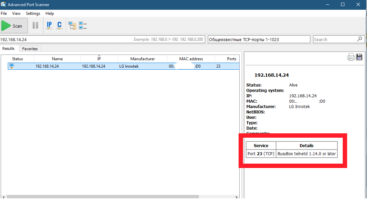Screen dimensions: 367x202
Task: Start scanning with the green Scan button
Action: [12, 26]
